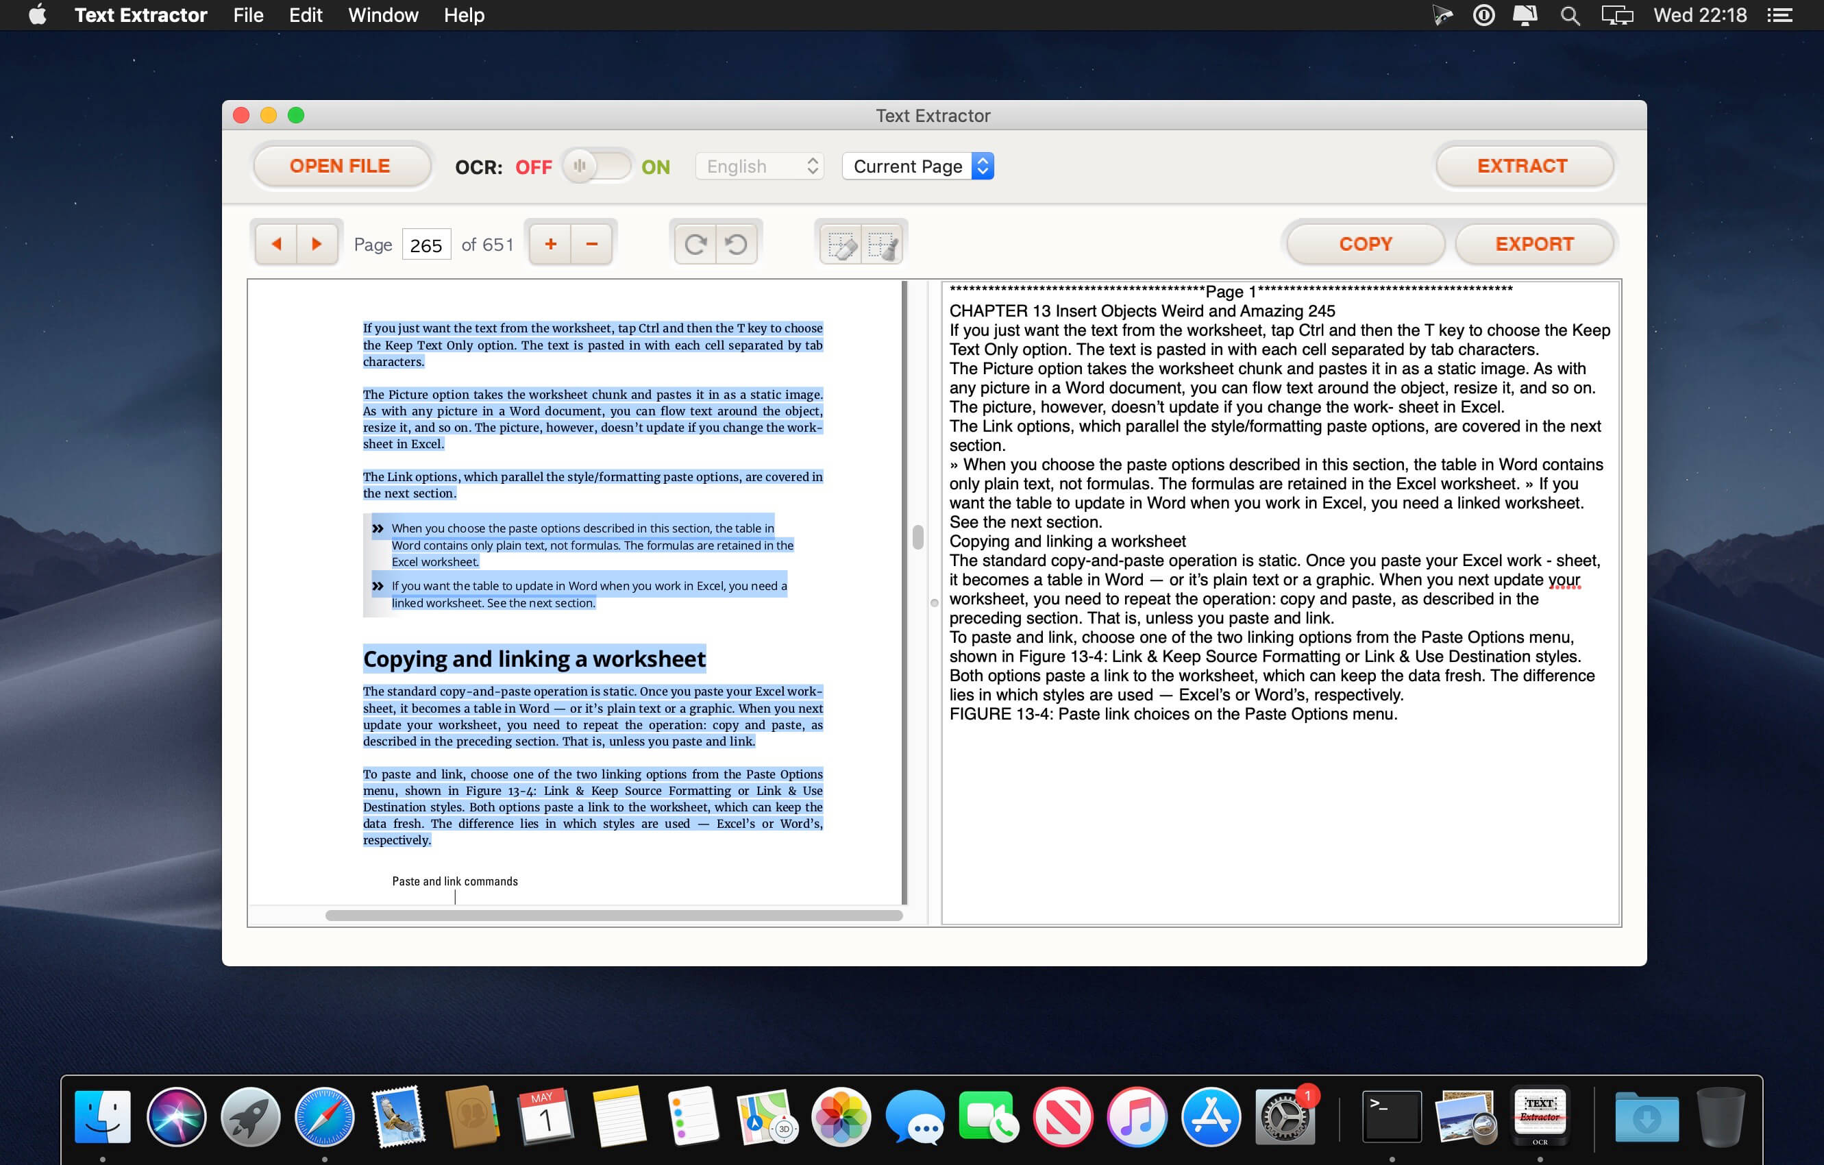Open Spotlight search in menu bar
Screen dimensions: 1824x1165
[x=1570, y=15]
